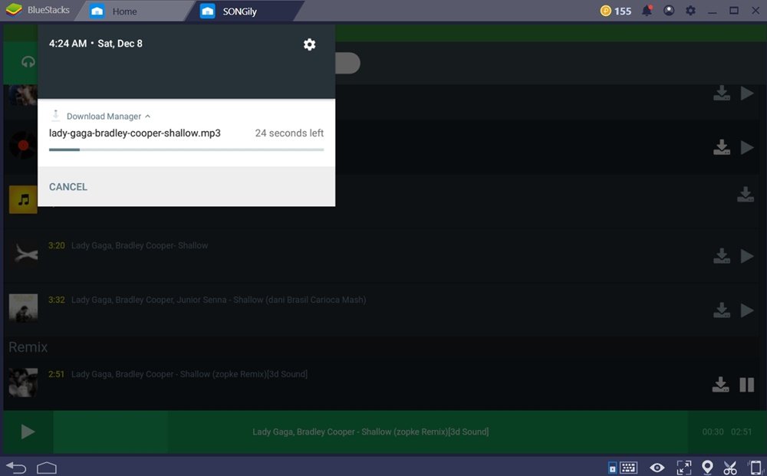The width and height of the screenshot is (767, 476).
Task: Enter fullscreen with the expand arrows icon
Action: click(684, 468)
